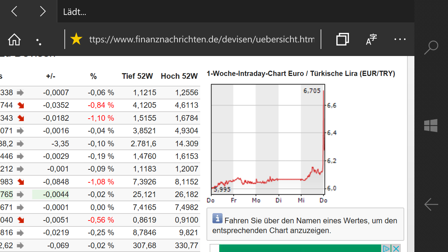Open the browser more-options ellipsis menu

click(x=400, y=39)
